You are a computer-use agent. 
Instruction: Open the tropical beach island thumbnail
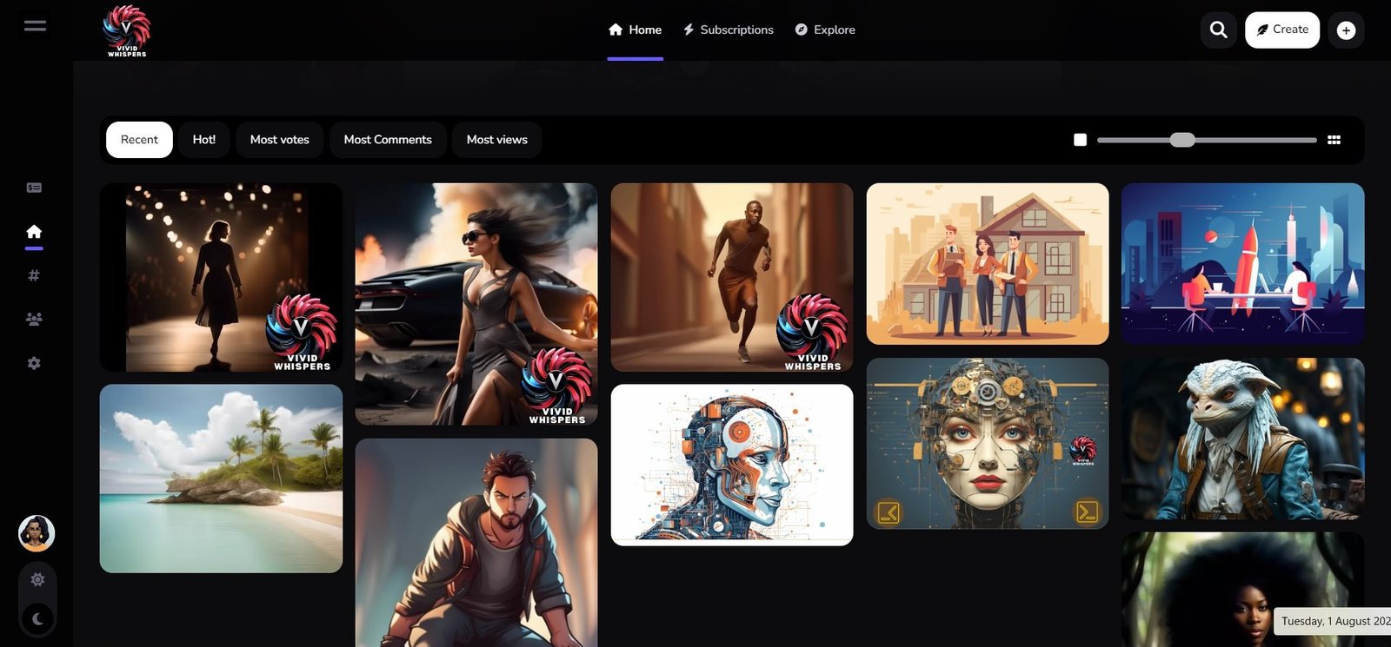tap(221, 479)
